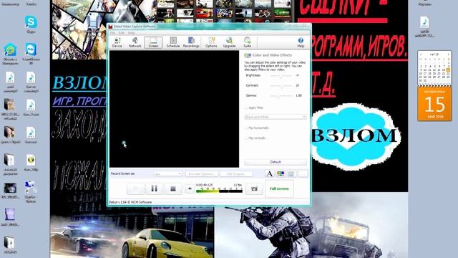This screenshot has width=458, height=258.
Task: Open the Options dialog
Action: (211, 42)
